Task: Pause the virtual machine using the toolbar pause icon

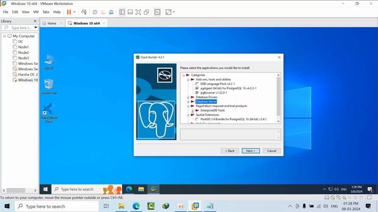Action: click(x=69, y=12)
